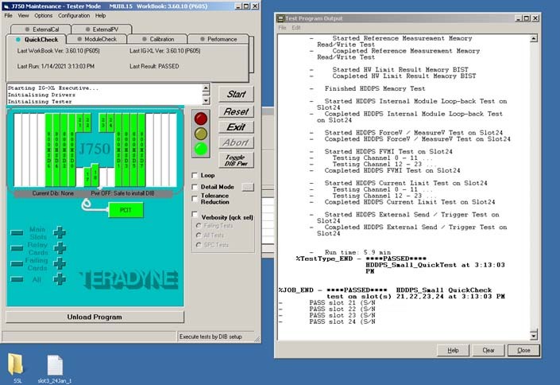
Task: Open the Configuration menu
Action: click(x=74, y=15)
